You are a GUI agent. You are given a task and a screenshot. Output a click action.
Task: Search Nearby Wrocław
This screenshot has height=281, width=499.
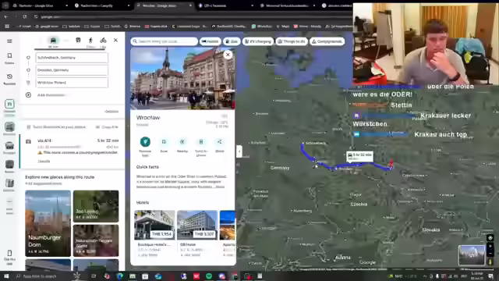[182, 142]
